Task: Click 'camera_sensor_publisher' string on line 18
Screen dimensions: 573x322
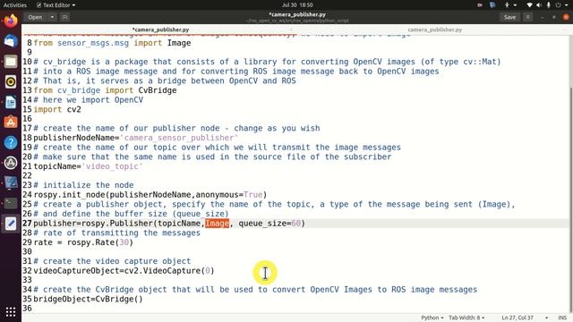Action: (179, 138)
